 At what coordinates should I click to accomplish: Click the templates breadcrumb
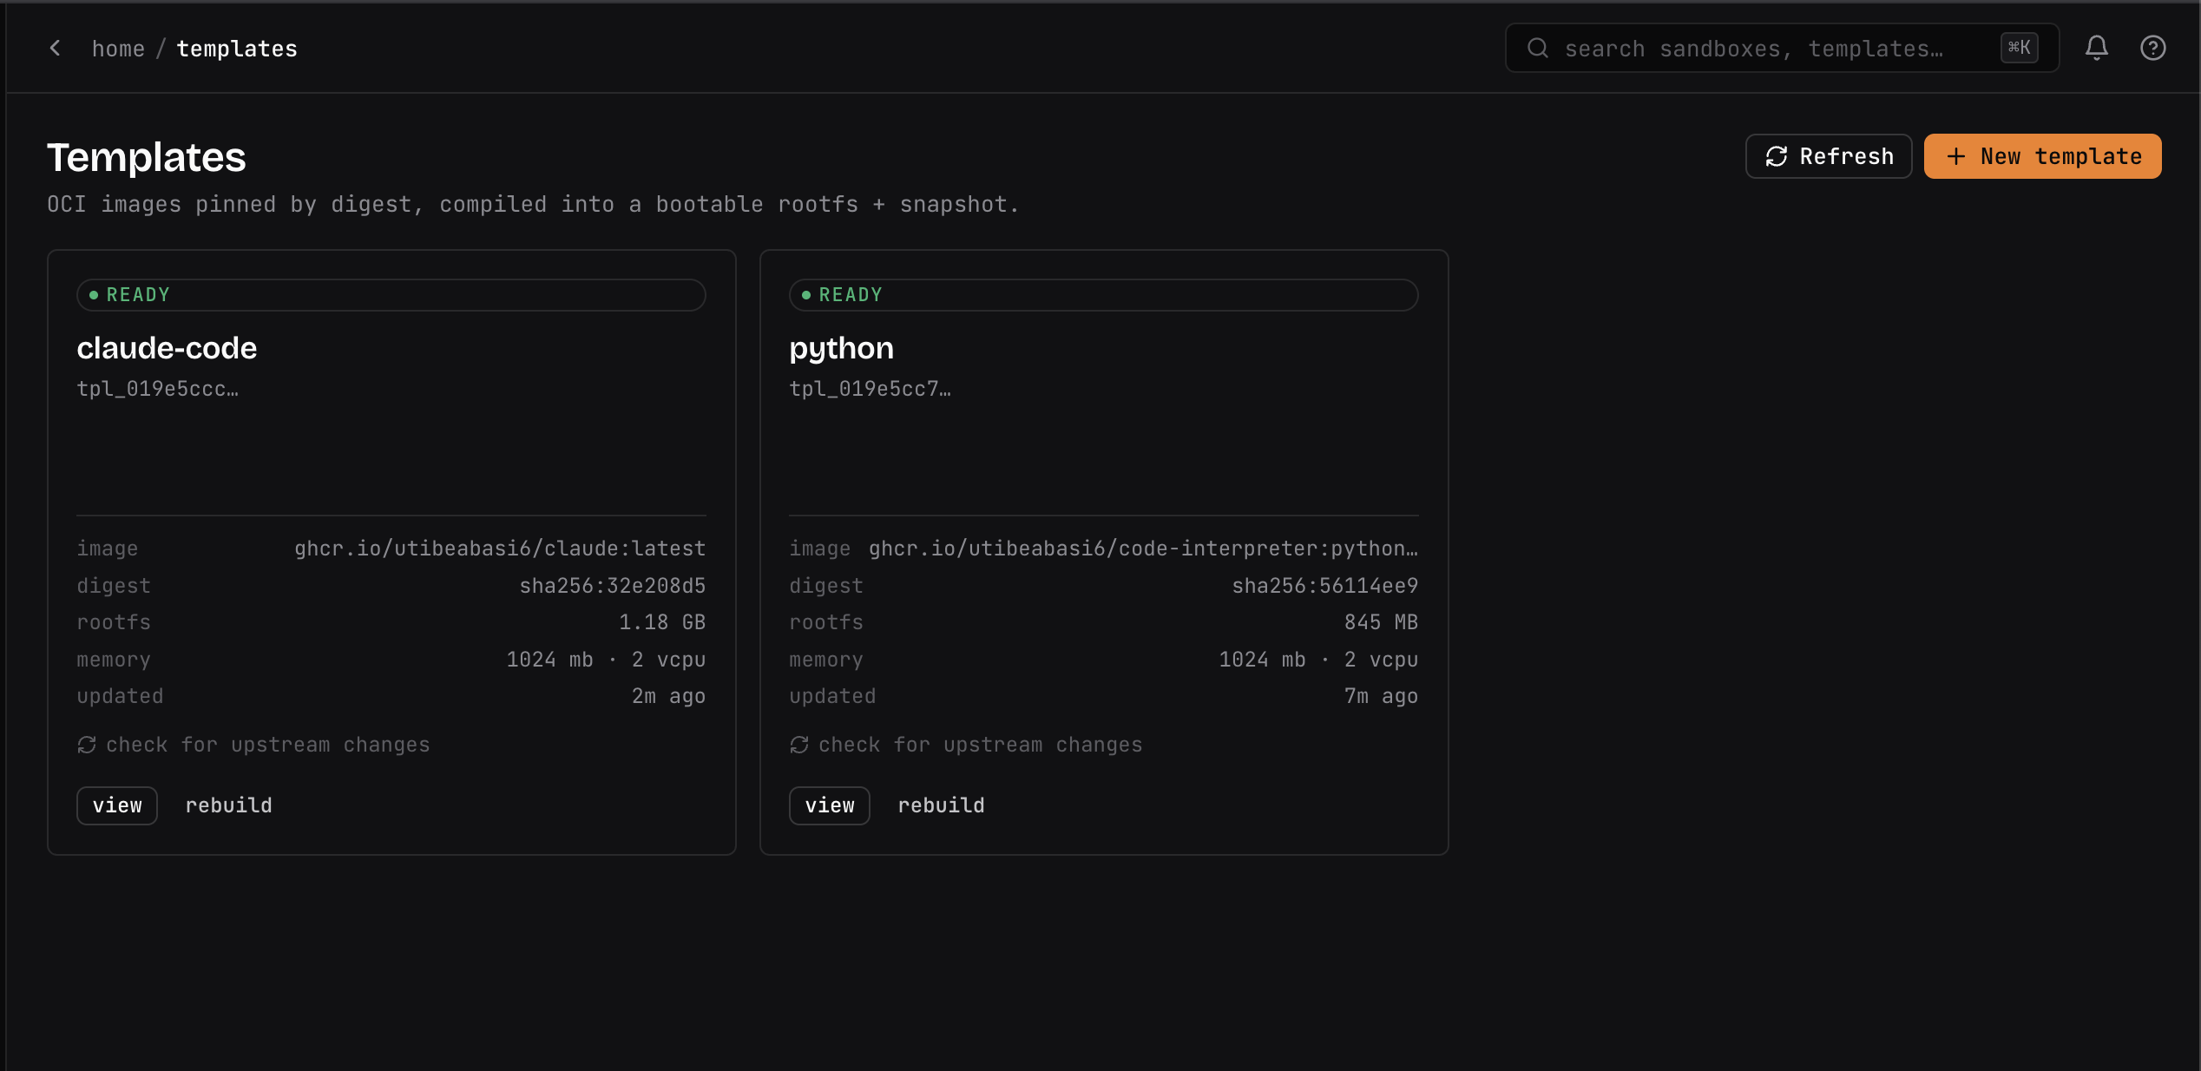click(x=237, y=49)
